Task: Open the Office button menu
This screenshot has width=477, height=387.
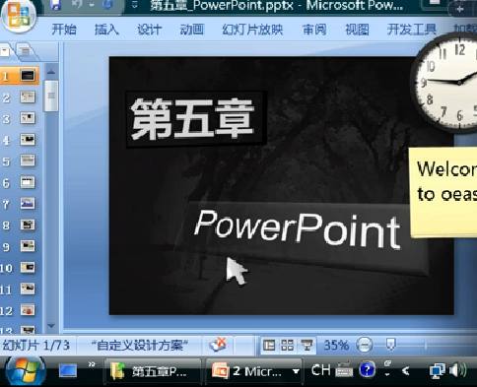Action: tap(19, 16)
